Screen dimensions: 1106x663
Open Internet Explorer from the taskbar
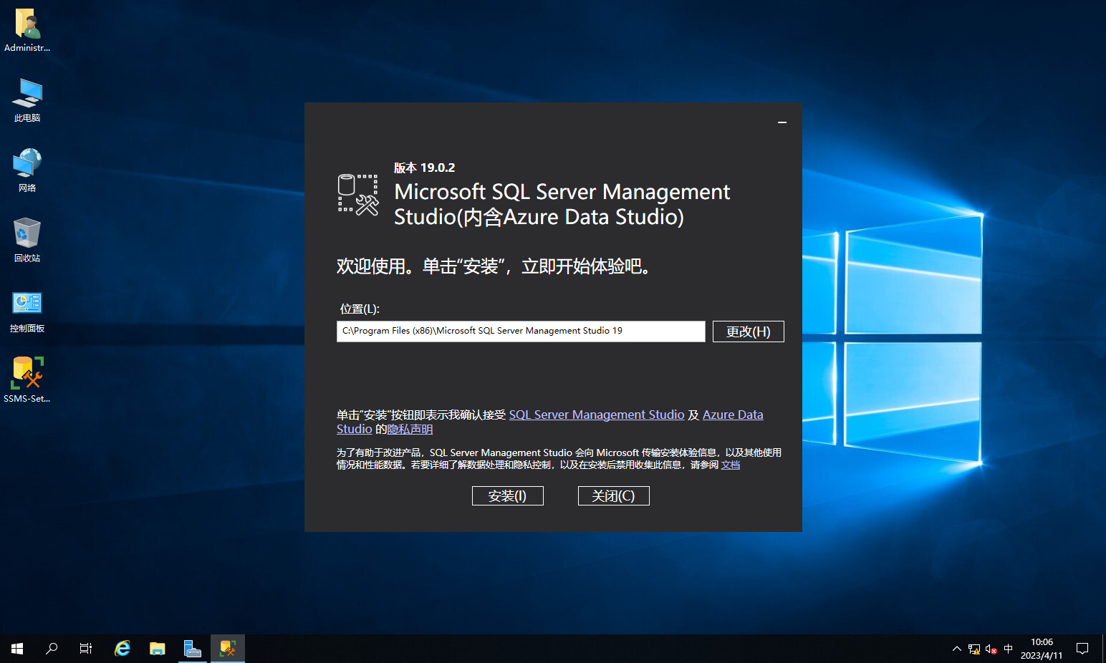point(122,649)
